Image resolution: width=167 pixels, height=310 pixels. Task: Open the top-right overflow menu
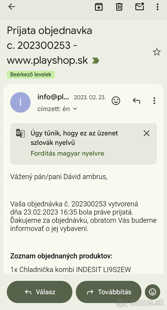pos(158,7)
